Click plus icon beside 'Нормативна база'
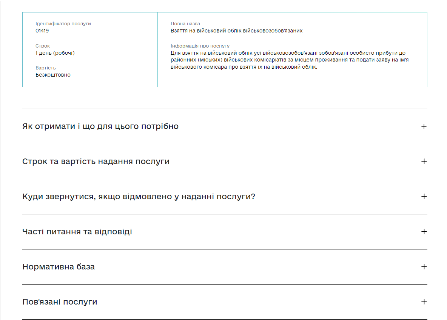 tap(424, 267)
